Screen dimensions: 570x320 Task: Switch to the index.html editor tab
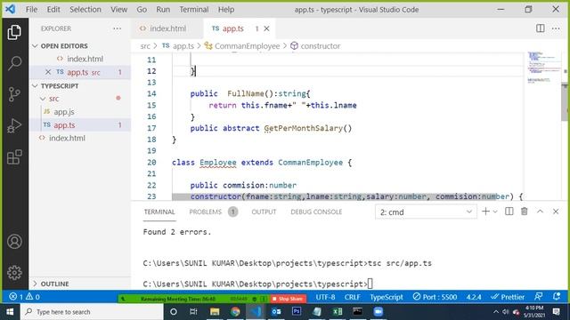pyautogui.click(x=167, y=28)
